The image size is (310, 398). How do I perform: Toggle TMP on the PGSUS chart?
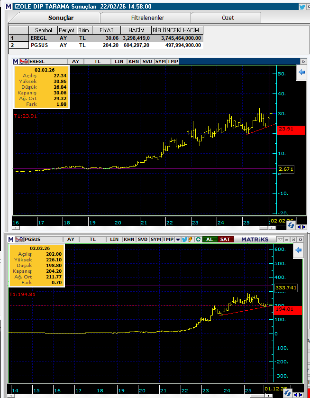[x=168, y=240]
